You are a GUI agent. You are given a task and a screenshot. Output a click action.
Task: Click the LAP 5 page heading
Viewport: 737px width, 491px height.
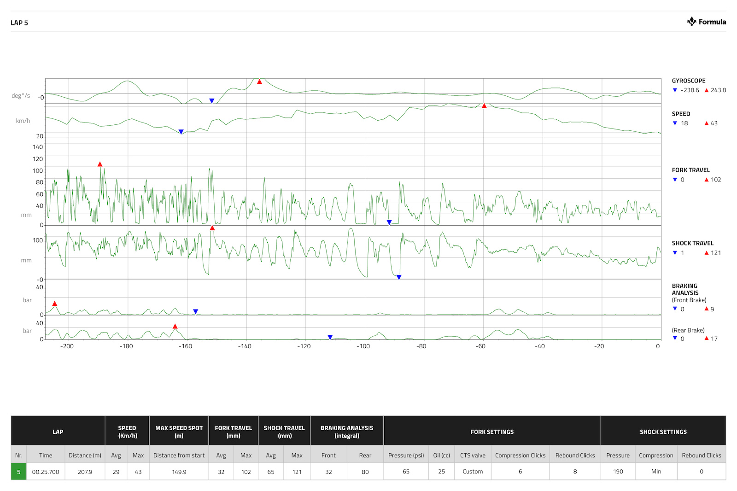19,23
